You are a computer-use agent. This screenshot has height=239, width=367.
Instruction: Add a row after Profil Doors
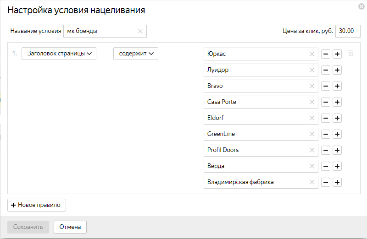click(x=337, y=150)
